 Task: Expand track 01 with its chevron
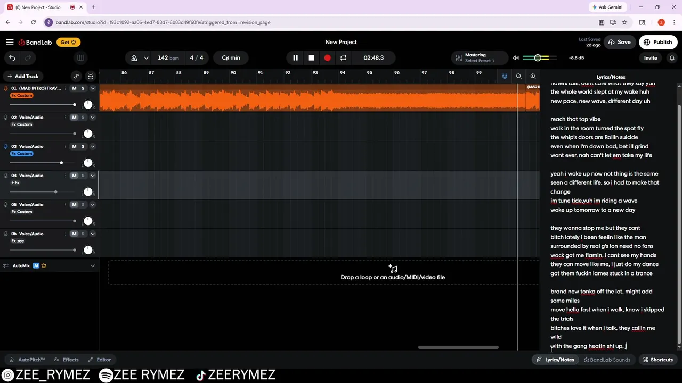tap(92, 88)
